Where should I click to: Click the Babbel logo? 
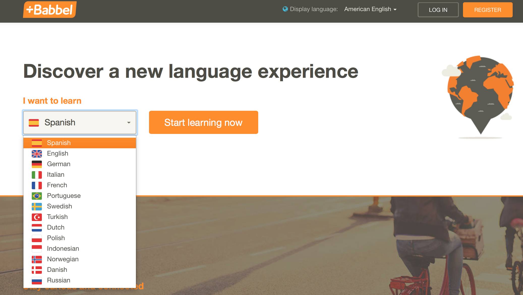(50, 10)
